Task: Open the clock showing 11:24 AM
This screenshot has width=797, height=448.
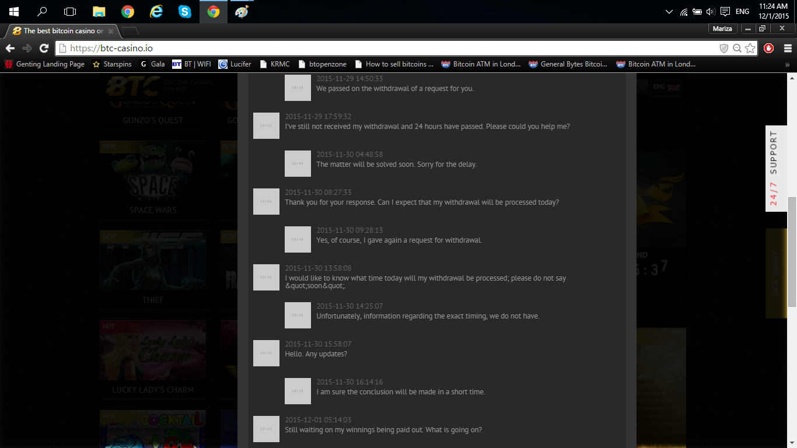Action: tap(774, 12)
